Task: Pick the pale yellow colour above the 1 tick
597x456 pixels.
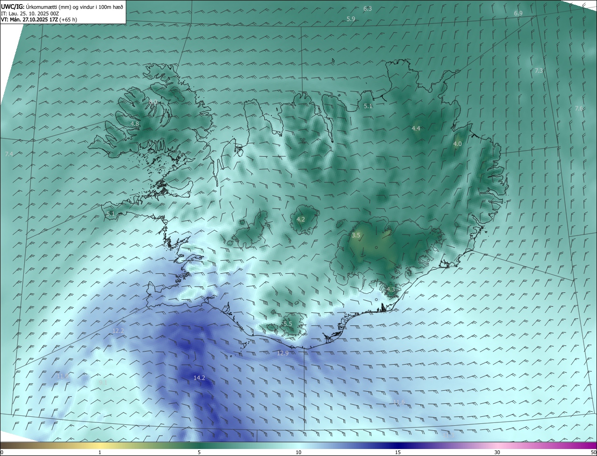Action: 100,445
